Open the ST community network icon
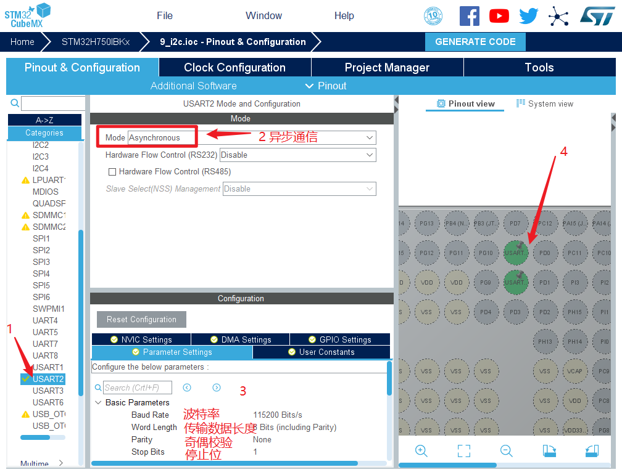622x475 pixels. [558, 16]
